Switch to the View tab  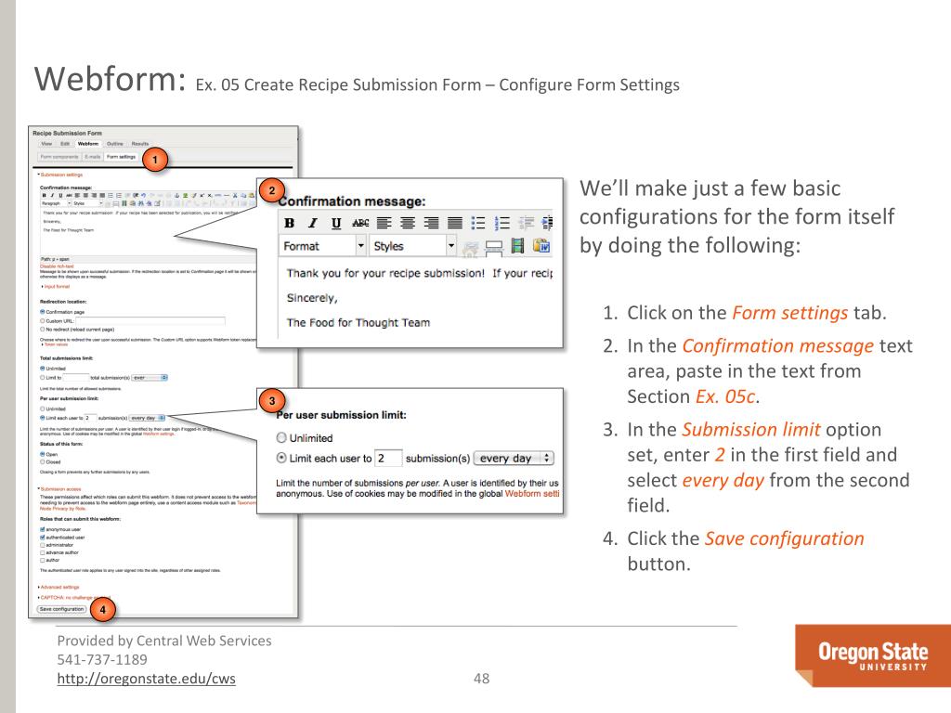click(x=46, y=144)
